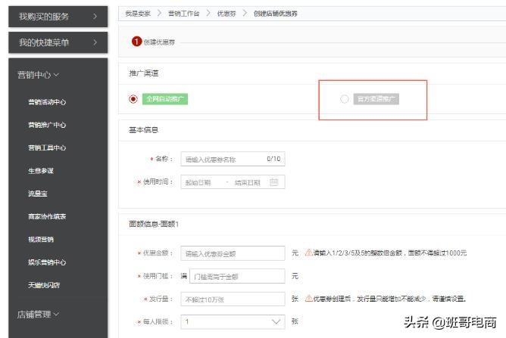506x338 pixels.
Task: Open 娱乐营销中心 in sidebar
Action: (x=47, y=262)
